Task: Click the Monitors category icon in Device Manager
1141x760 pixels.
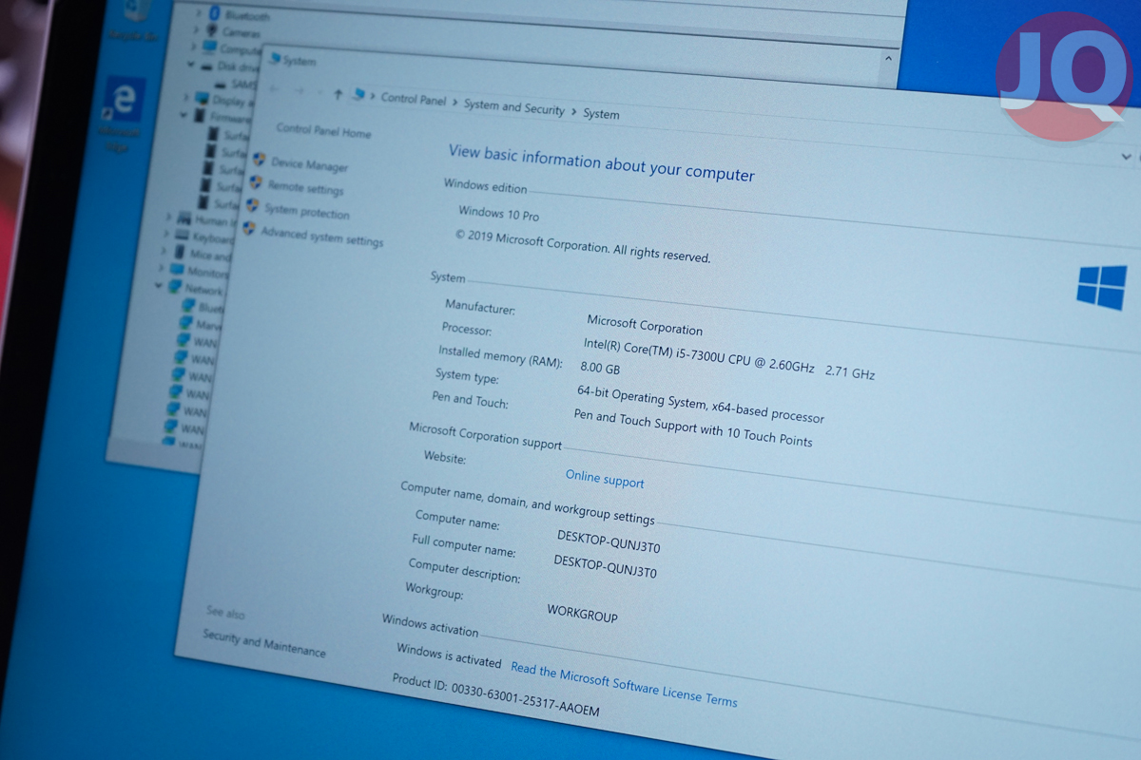Action: (x=177, y=270)
